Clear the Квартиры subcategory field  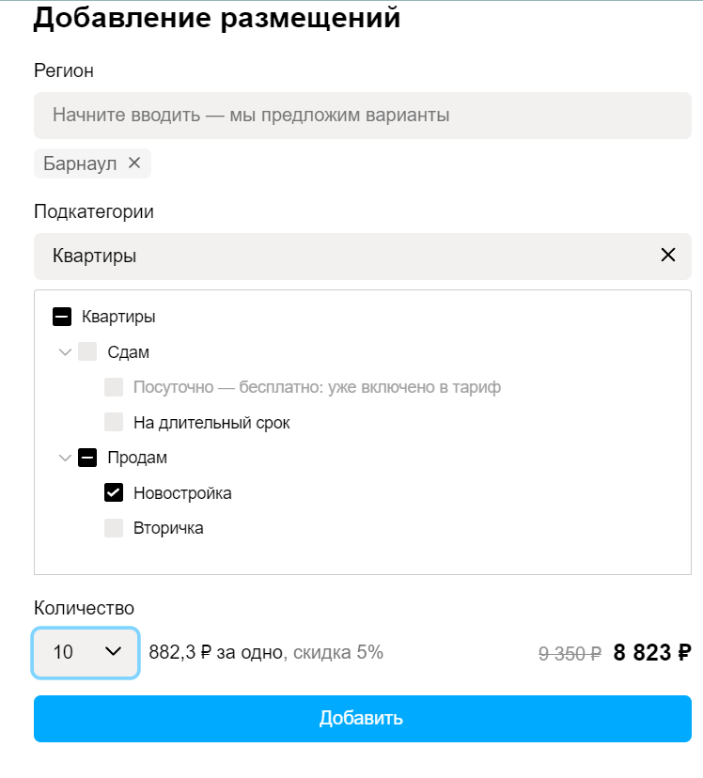[x=668, y=255]
